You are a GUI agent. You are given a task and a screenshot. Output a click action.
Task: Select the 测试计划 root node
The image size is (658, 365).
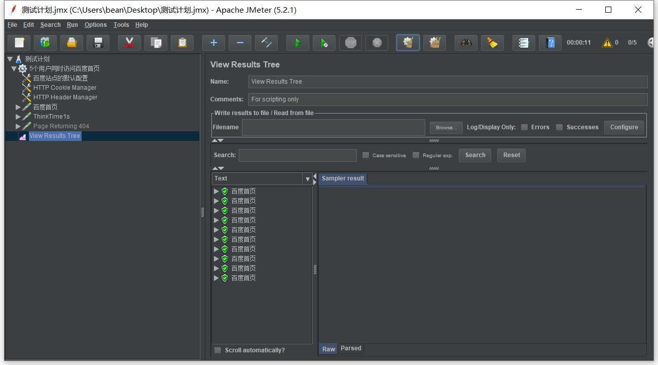[x=37, y=59]
